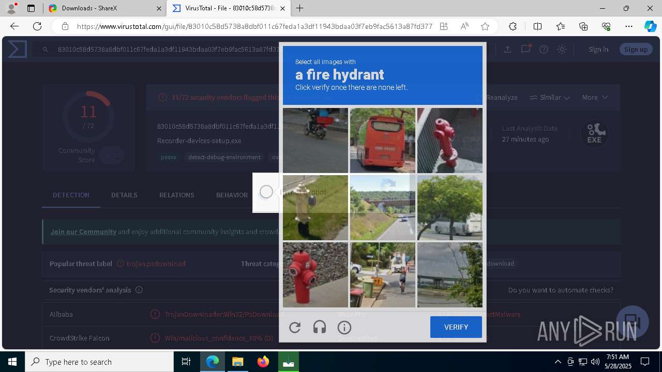This screenshot has width=662, height=372.
Task: Select the red bus image tile
Action: point(383,140)
